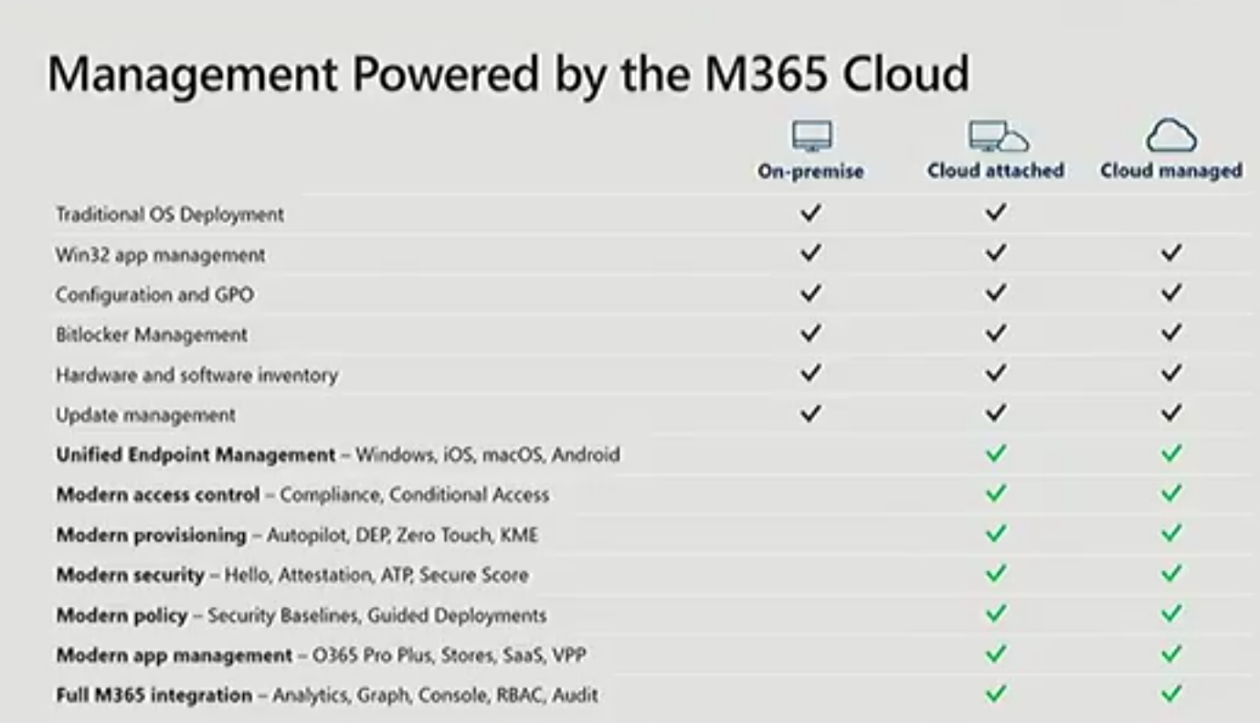
Task: Click the Hardware and software inventory label
Action: point(196,375)
